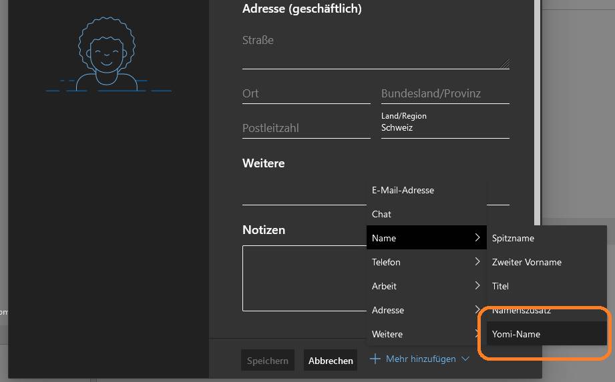
Task: Select E-Mail-Adresse from the menu
Action: coord(403,190)
